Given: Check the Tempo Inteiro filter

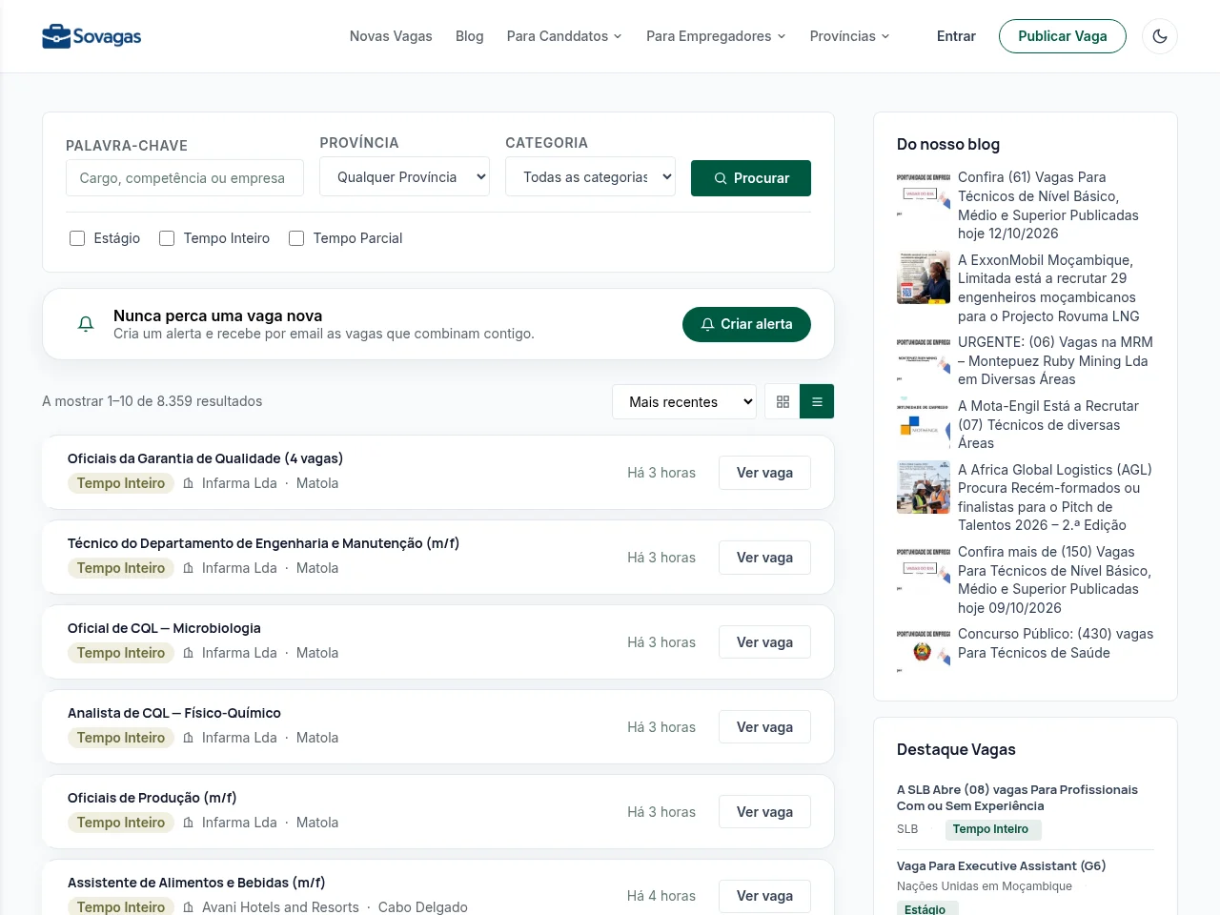Looking at the screenshot, I should coord(167,238).
